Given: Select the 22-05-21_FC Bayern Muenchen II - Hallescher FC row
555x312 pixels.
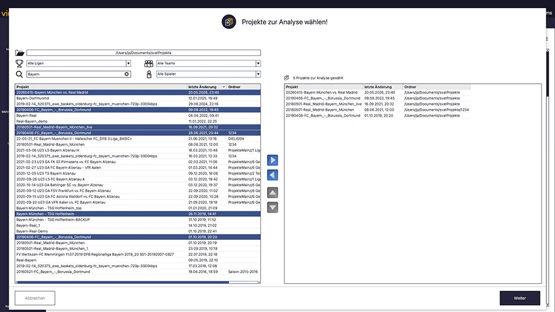Looking at the screenshot, I should (138, 139).
